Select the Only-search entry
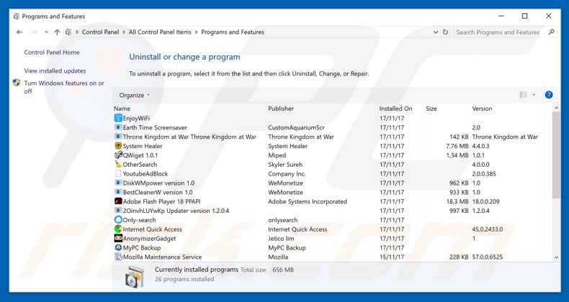Screen dimensions: 569x302 139,220
